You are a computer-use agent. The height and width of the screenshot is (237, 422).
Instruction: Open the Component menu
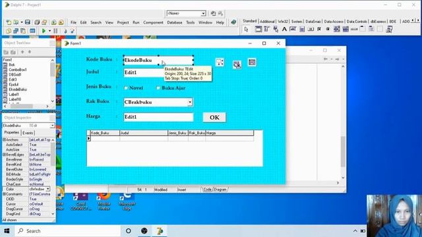click(153, 22)
